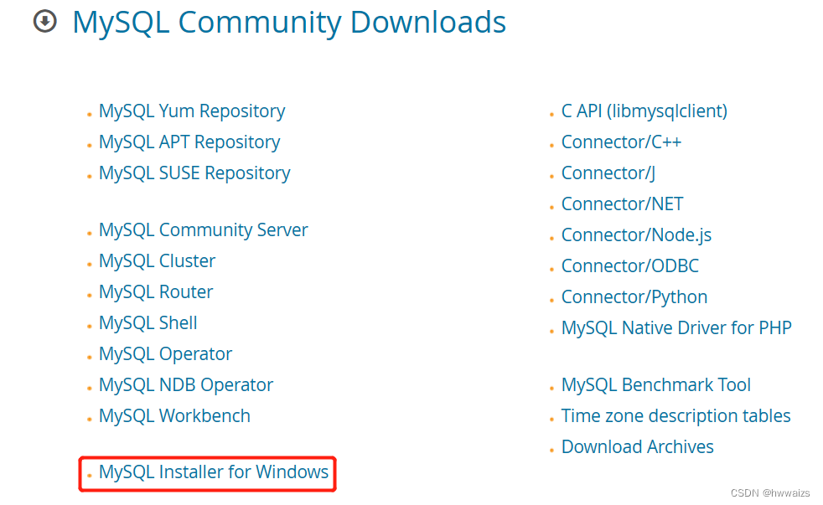Click the MySQL Community Downloads heading
Screen dimensions: 823x505
click(289, 23)
